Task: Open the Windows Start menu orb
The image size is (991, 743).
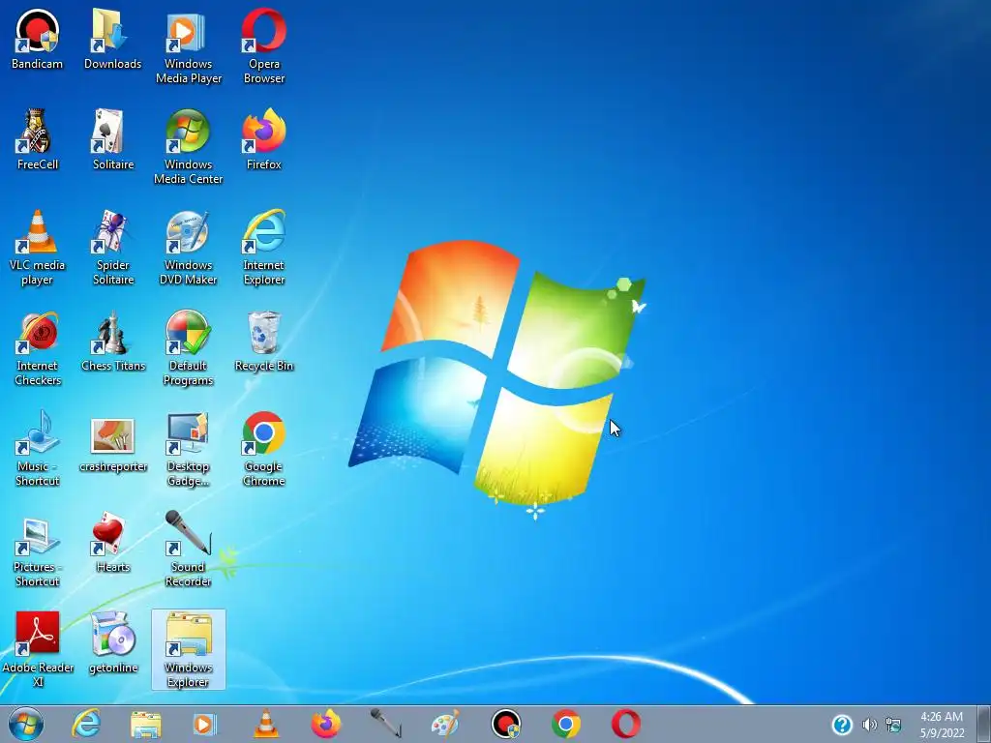Action: pos(26,724)
